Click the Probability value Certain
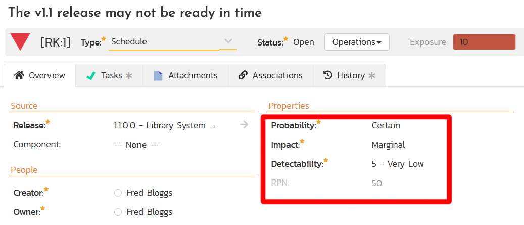The image size is (524, 225). click(386, 125)
